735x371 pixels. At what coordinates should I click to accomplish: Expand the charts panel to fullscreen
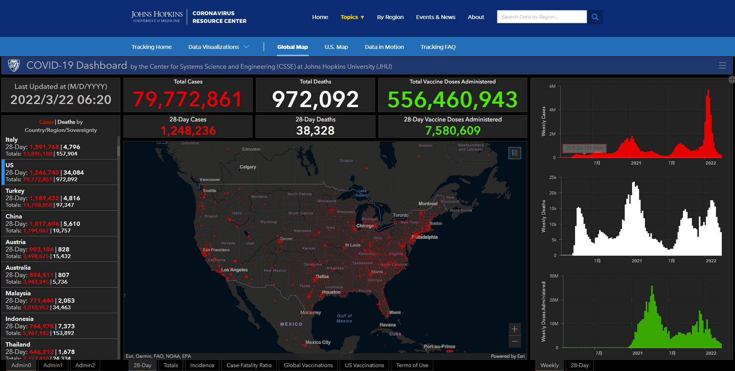click(x=732, y=80)
